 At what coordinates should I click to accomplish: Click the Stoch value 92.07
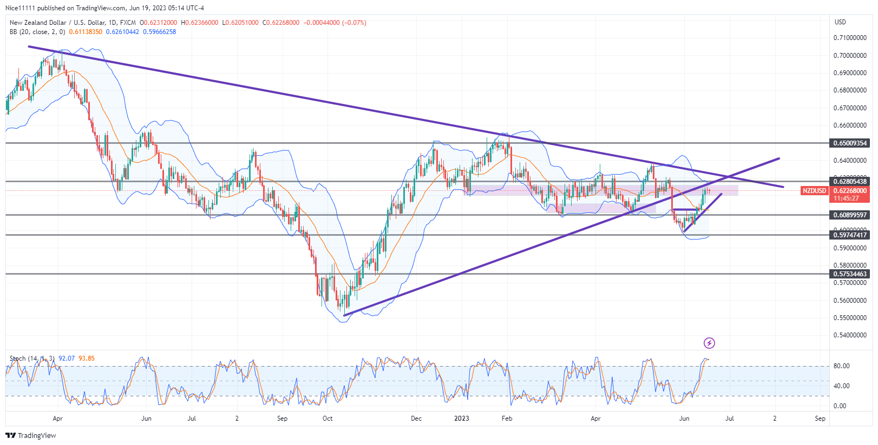coord(67,358)
